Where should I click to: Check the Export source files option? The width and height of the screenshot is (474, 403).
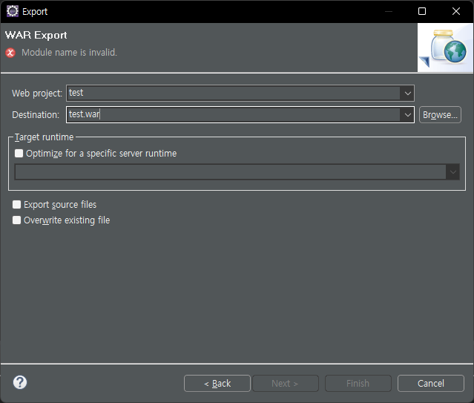(x=16, y=205)
